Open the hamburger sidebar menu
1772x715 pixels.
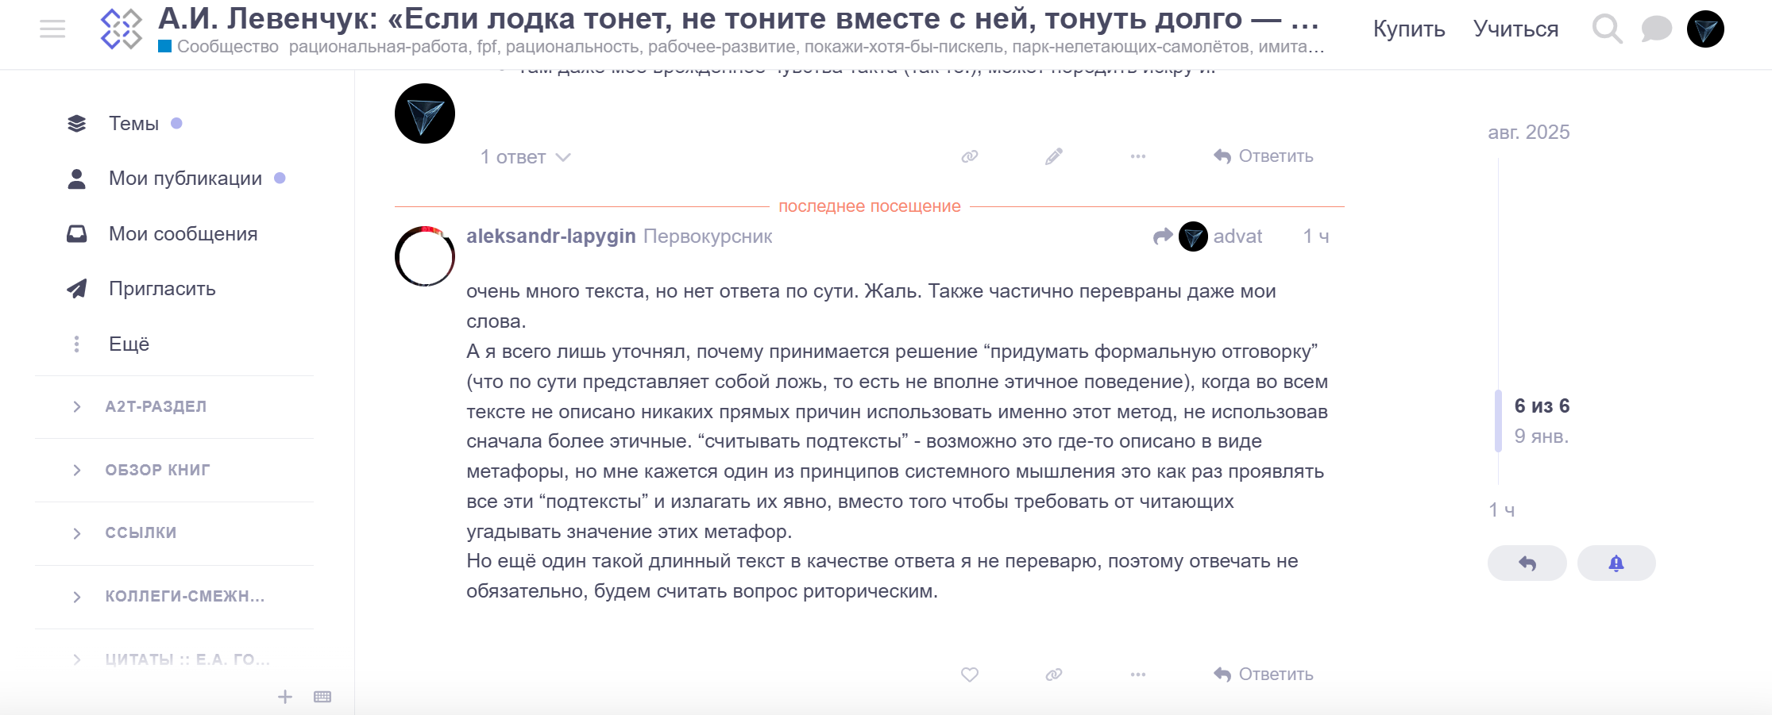52,29
